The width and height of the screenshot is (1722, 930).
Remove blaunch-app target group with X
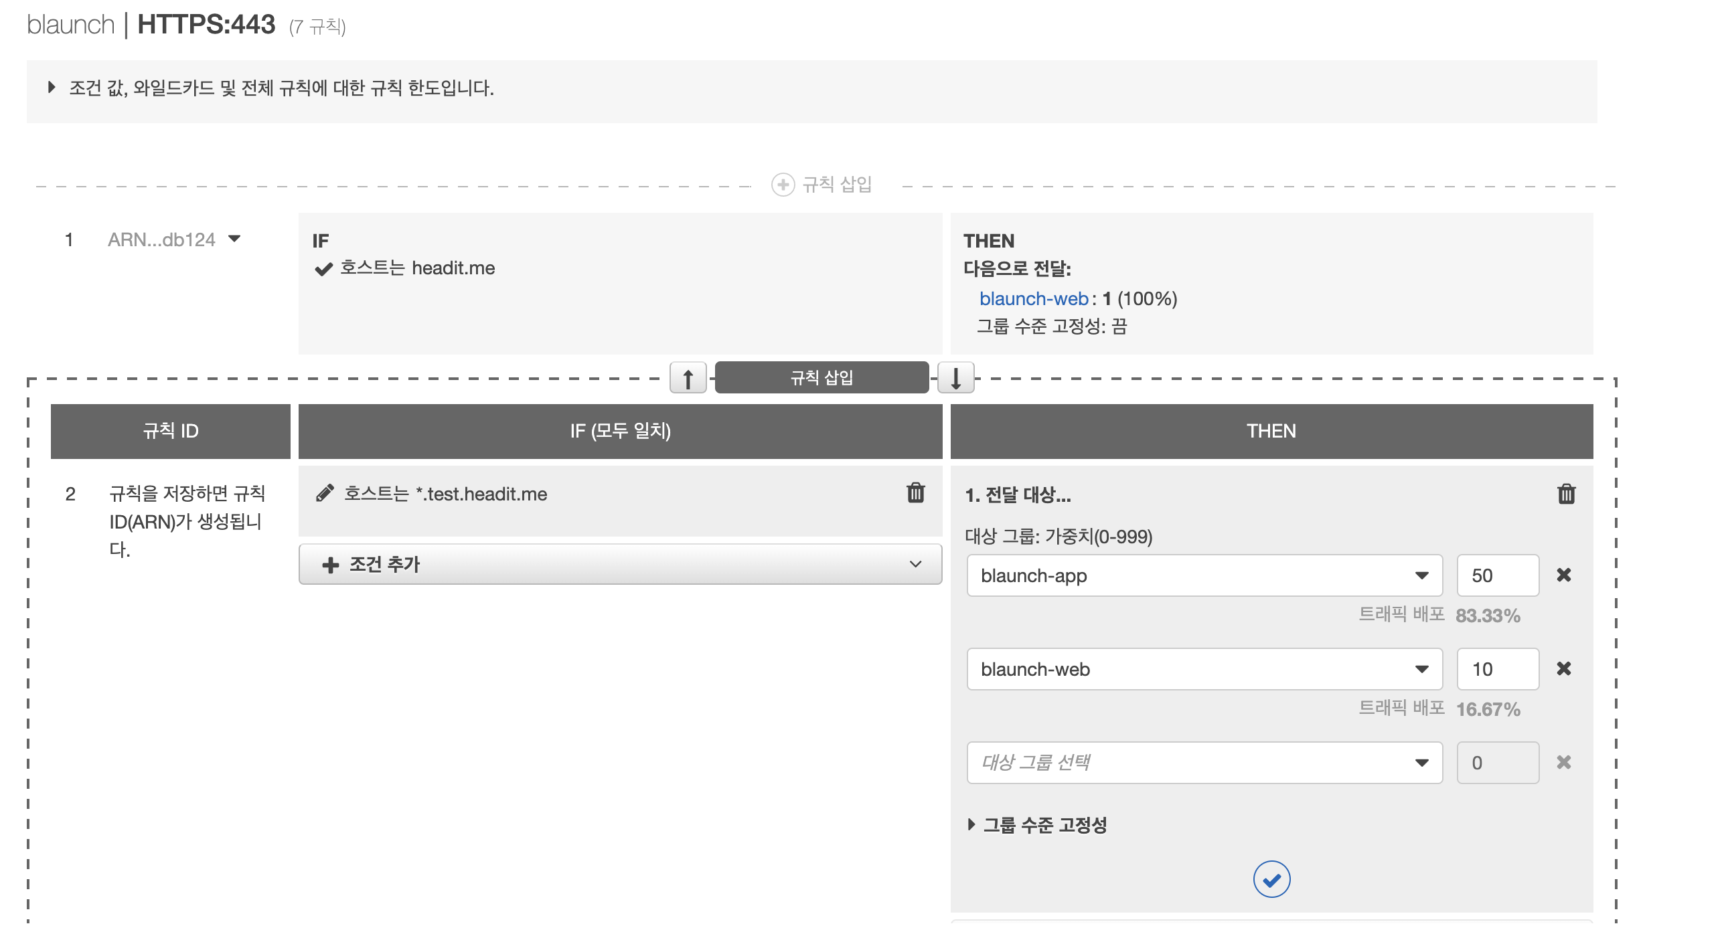pos(1563,575)
